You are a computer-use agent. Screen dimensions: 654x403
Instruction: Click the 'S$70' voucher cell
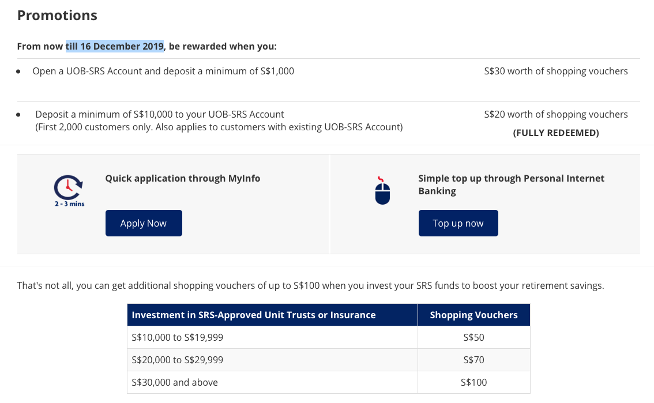[x=474, y=360]
